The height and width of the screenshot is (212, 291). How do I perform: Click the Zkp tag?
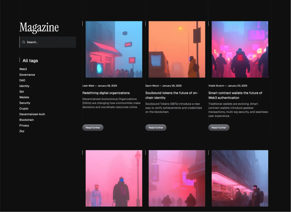point(22,131)
